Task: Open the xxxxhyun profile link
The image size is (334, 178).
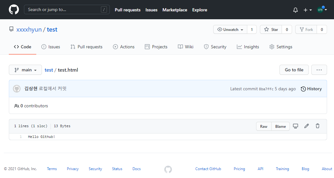Action: [29, 29]
